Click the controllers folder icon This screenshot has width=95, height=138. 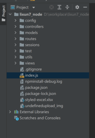pos(22,27)
